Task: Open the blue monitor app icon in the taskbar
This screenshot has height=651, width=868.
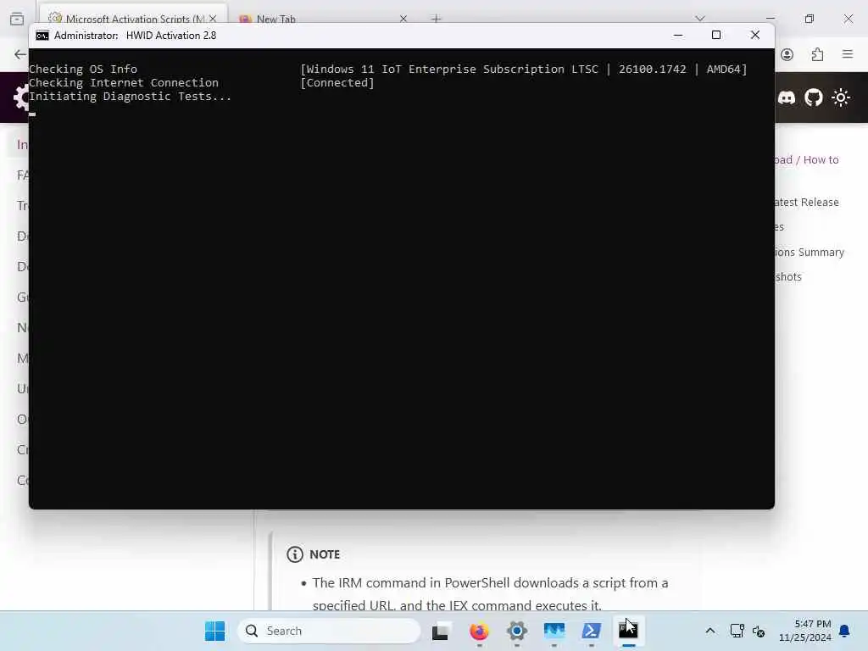Action: click(554, 631)
